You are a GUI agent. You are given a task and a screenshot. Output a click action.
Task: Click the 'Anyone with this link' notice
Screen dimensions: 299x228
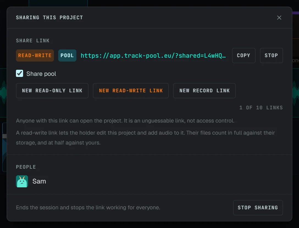click(125, 121)
